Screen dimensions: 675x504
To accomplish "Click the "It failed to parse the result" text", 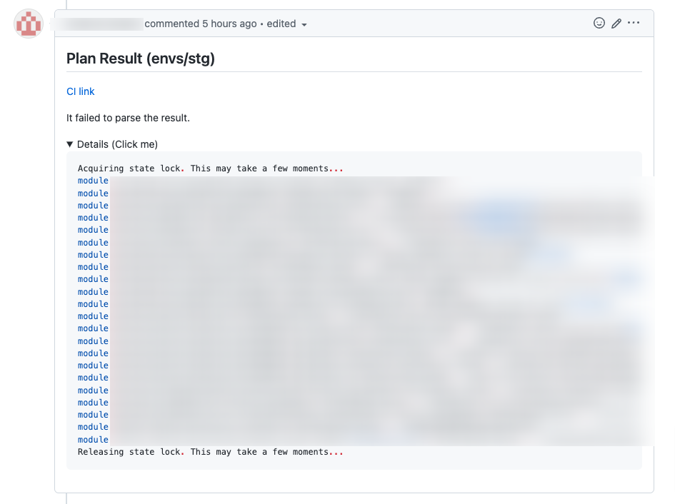I will pos(128,118).
